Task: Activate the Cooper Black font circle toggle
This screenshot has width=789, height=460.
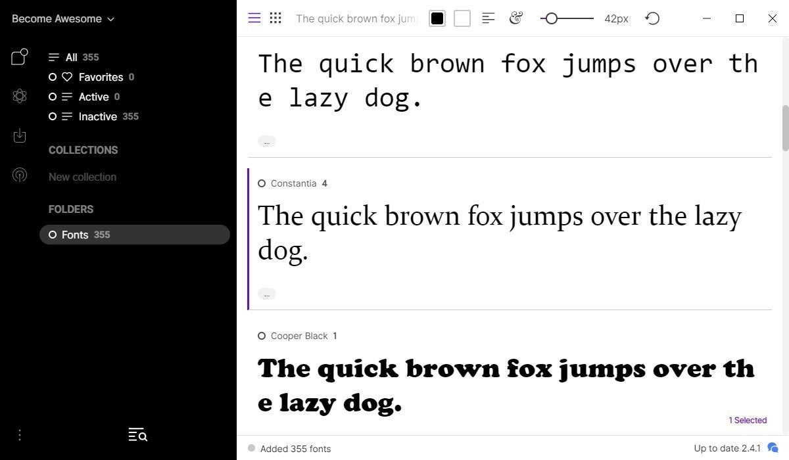Action: click(x=262, y=336)
